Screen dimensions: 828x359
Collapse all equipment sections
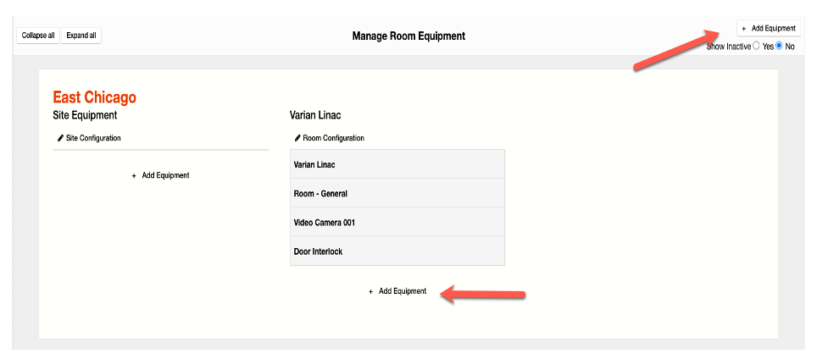click(x=38, y=36)
